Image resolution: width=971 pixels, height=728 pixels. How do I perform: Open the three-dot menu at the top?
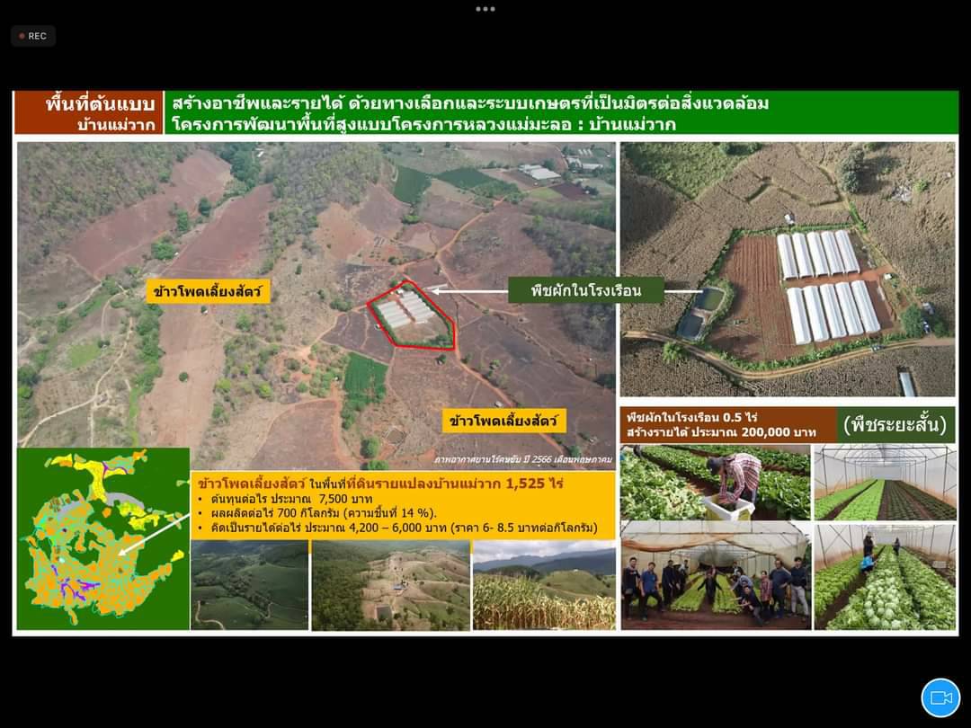point(485,9)
